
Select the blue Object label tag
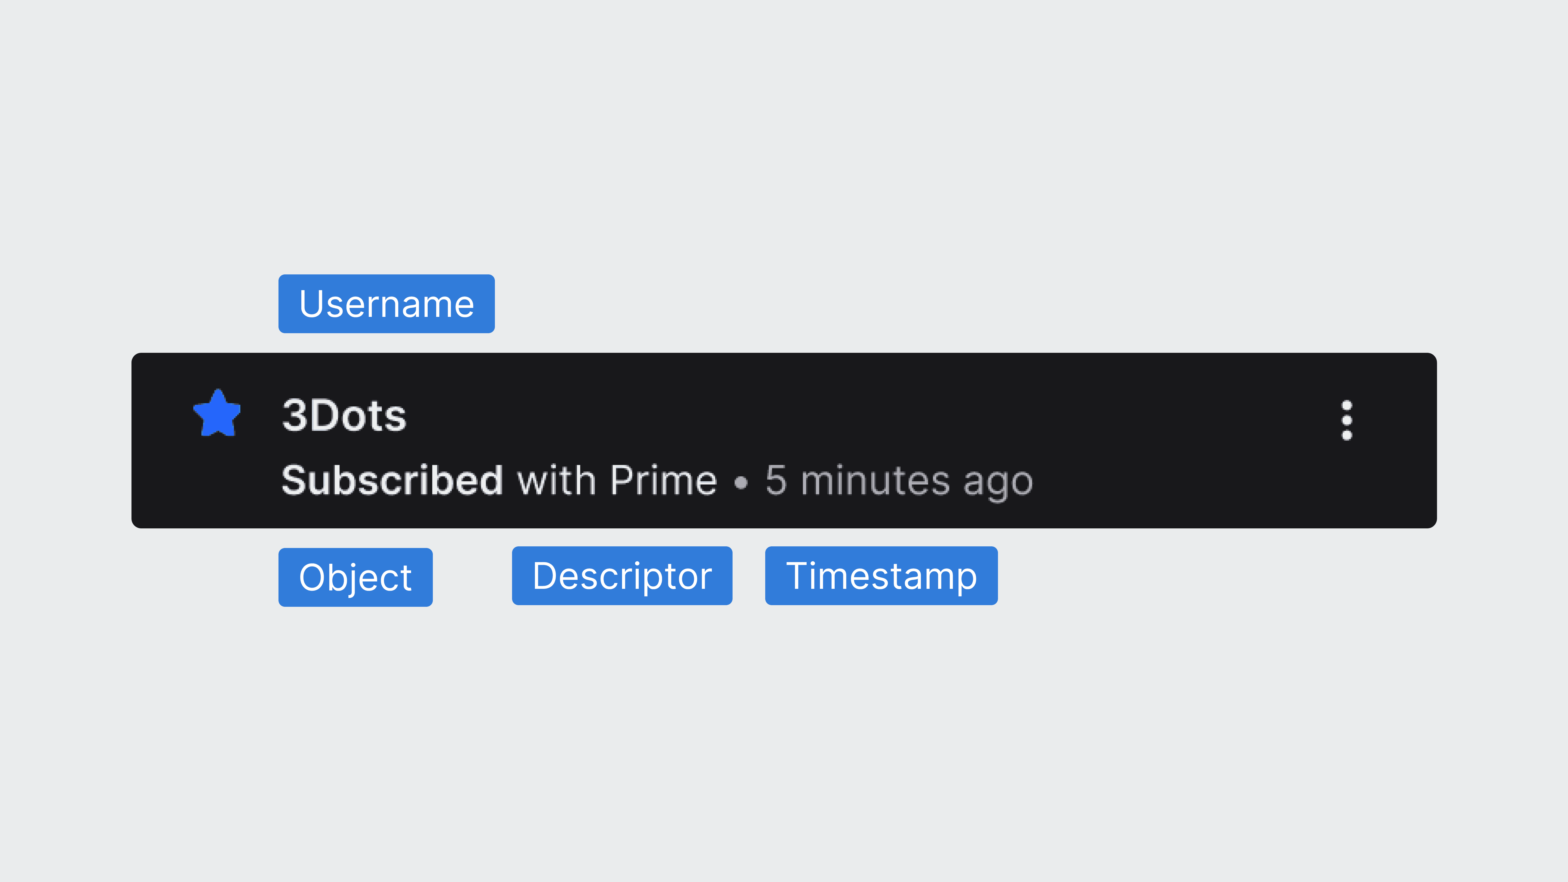356,577
